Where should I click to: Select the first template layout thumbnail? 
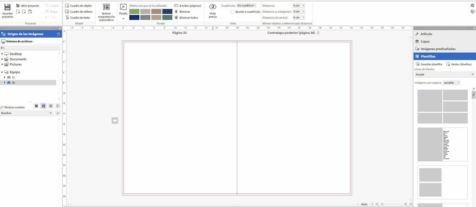(442, 106)
